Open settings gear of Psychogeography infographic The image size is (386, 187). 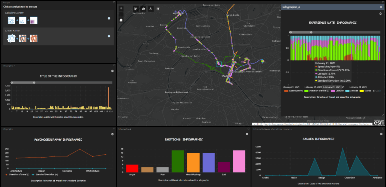click(112, 134)
